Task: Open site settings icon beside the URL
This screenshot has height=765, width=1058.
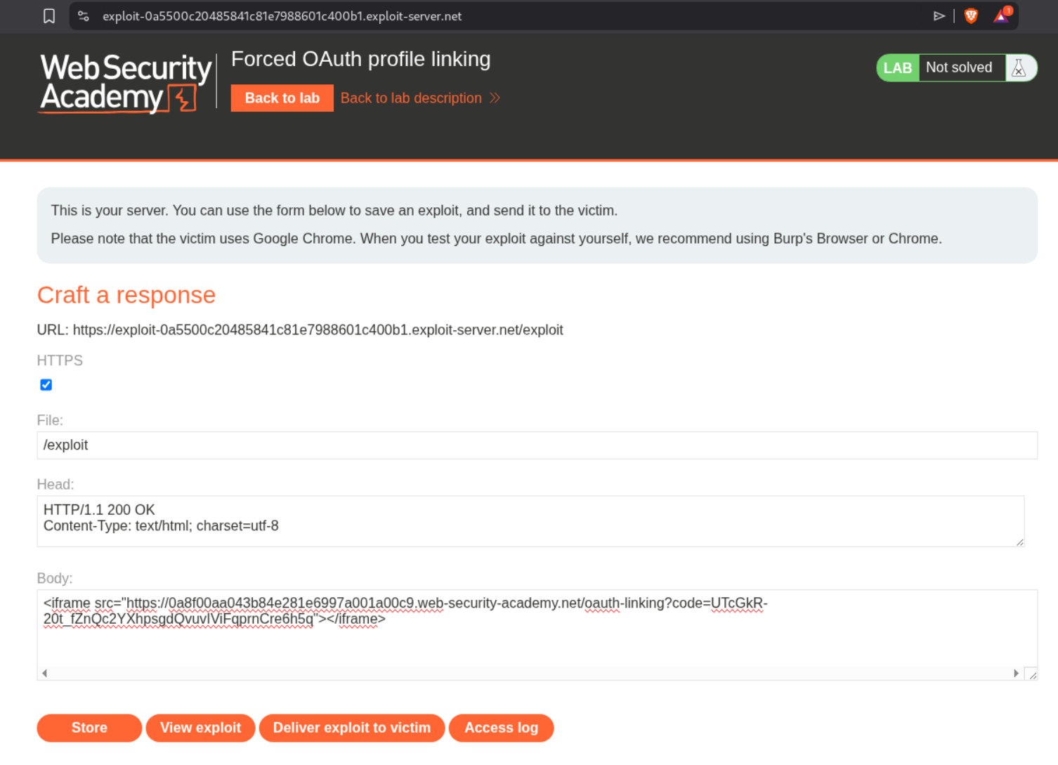Action: click(84, 16)
